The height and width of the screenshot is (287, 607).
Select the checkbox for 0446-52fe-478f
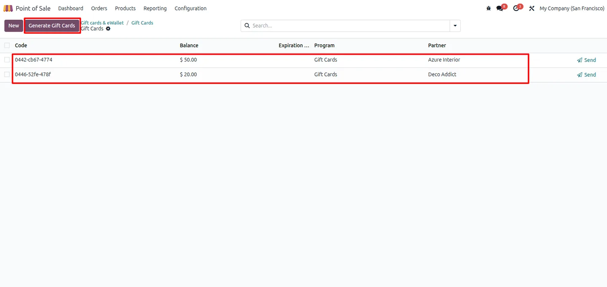tap(7, 75)
